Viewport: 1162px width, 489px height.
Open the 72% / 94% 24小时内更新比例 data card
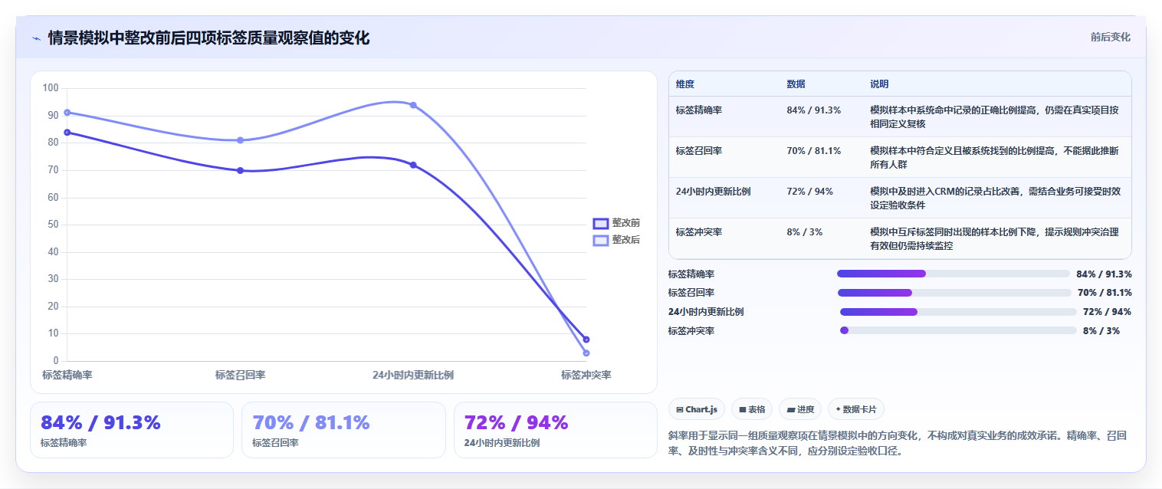point(555,430)
